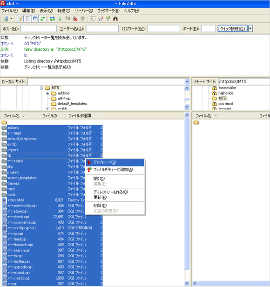The image size is (270, 287).
Task: Click the magnifier icon in toolbar
Action: click(x=101, y=19)
